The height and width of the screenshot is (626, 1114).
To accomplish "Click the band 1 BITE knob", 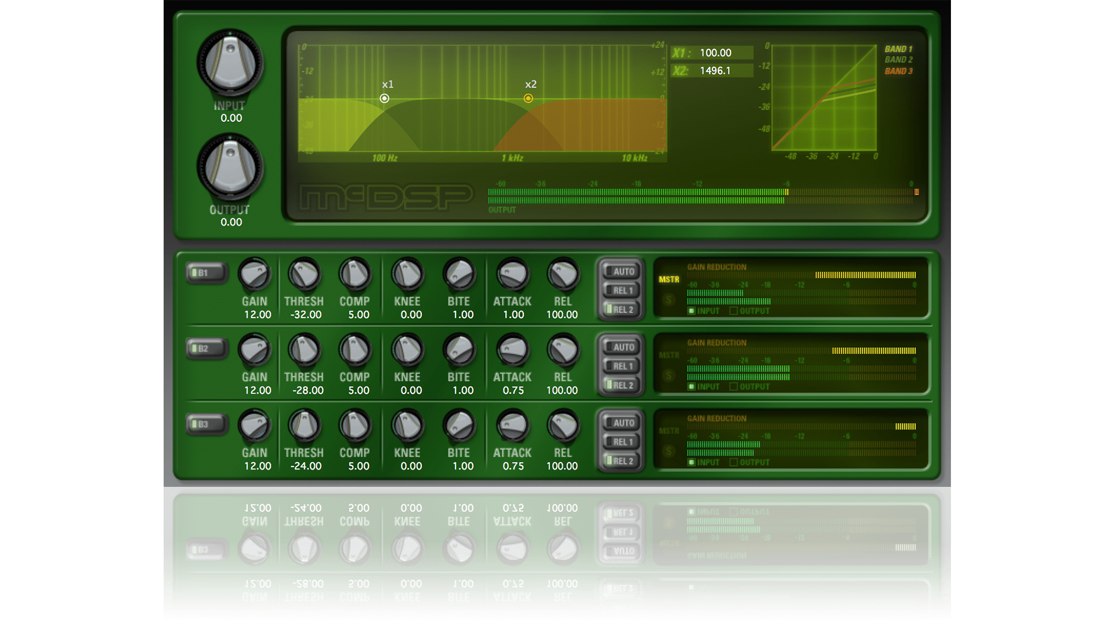I will (x=459, y=274).
